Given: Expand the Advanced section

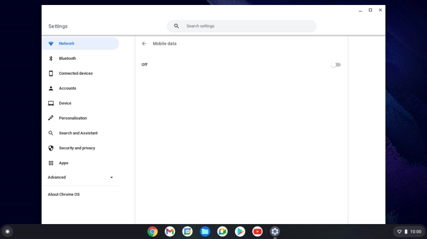Looking at the screenshot, I should click(80, 178).
